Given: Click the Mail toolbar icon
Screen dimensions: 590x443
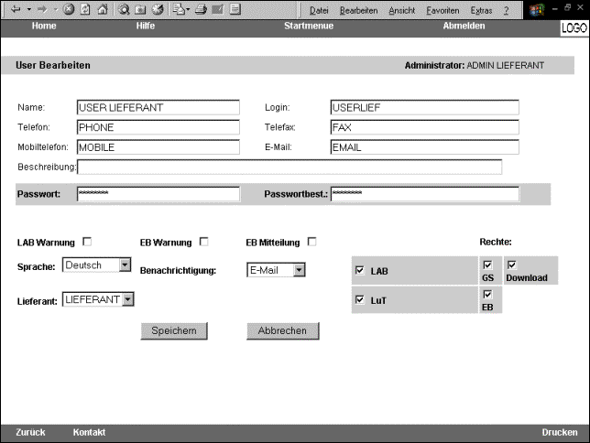Looking at the screenshot, I should (180, 9).
